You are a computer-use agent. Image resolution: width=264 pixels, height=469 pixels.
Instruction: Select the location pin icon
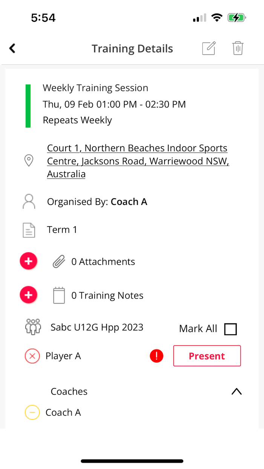coord(29,161)
